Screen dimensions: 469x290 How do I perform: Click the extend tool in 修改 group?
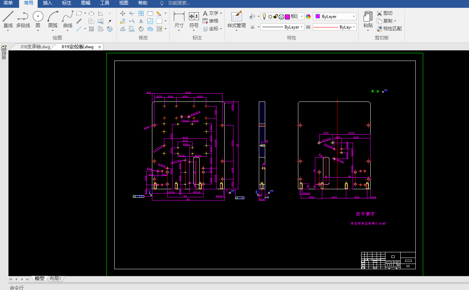132,21
